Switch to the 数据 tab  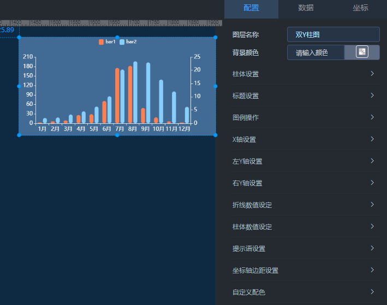click(x=306, y=8)
